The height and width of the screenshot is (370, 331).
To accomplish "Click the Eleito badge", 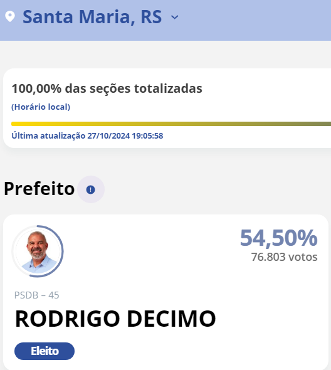I will pyautogui.click(x=45, y=351).
